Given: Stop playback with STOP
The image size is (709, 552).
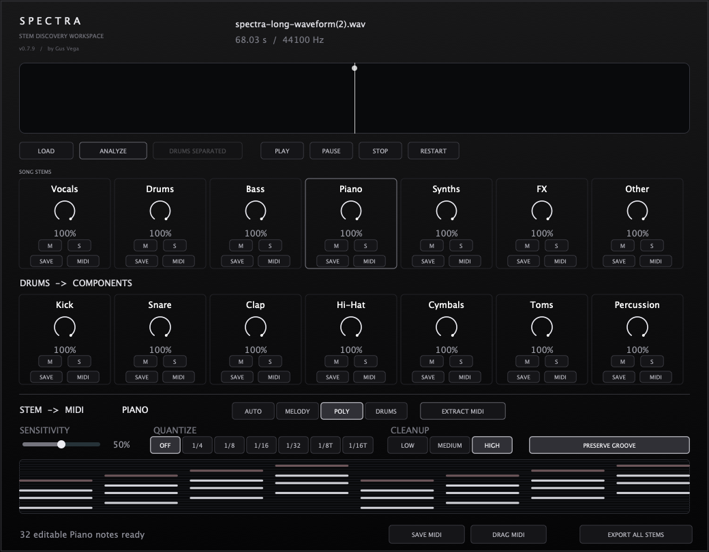Looking at the screenshot, I should (x=380, y=151).
